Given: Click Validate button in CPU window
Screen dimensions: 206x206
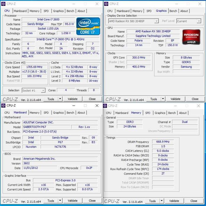Looking at the screenshot, I should pyautogui.click(x=73, y=99).
